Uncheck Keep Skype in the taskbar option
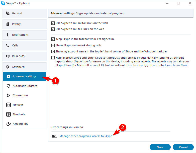 [x=53, y=39]
